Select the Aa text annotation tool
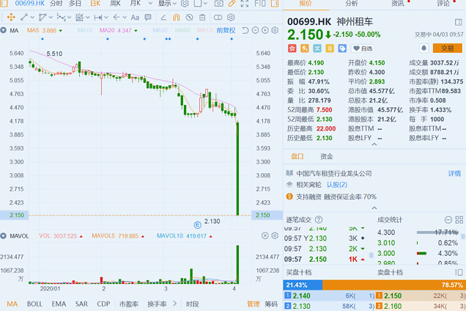This screenshot has width=466, height=311. 135,18
